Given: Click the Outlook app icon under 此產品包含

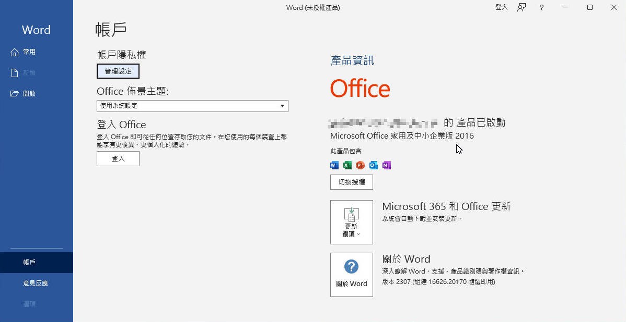Looking at the screenshot, I should click(x=373, y=165).
